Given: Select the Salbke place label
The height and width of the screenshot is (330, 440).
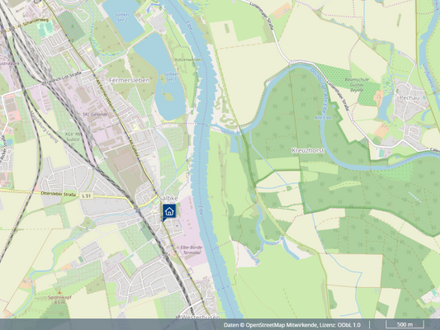Looking at the screenshot, I should [x=168, y=198].
